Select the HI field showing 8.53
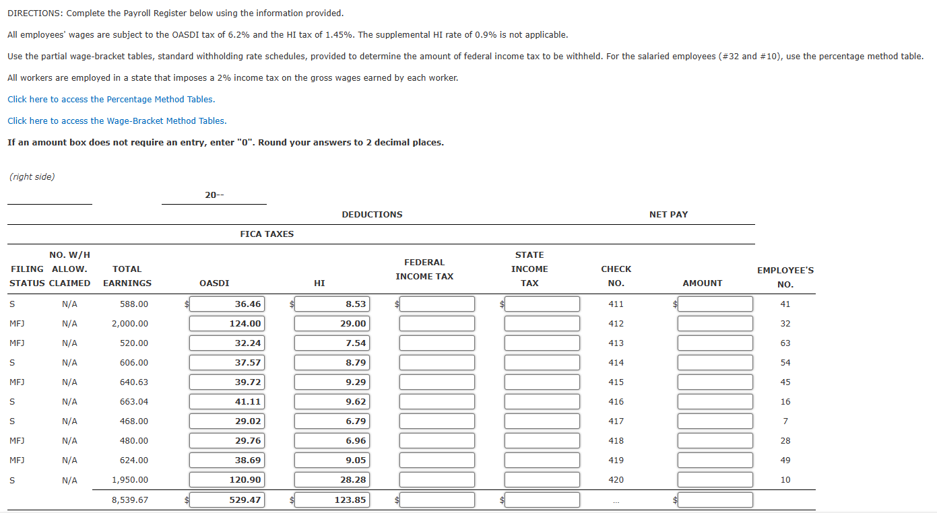This screenshot has width=937, height=513. [331, 304]
